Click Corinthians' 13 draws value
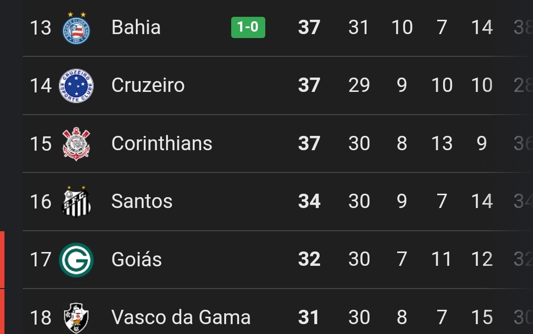 [x=442, y=144]
